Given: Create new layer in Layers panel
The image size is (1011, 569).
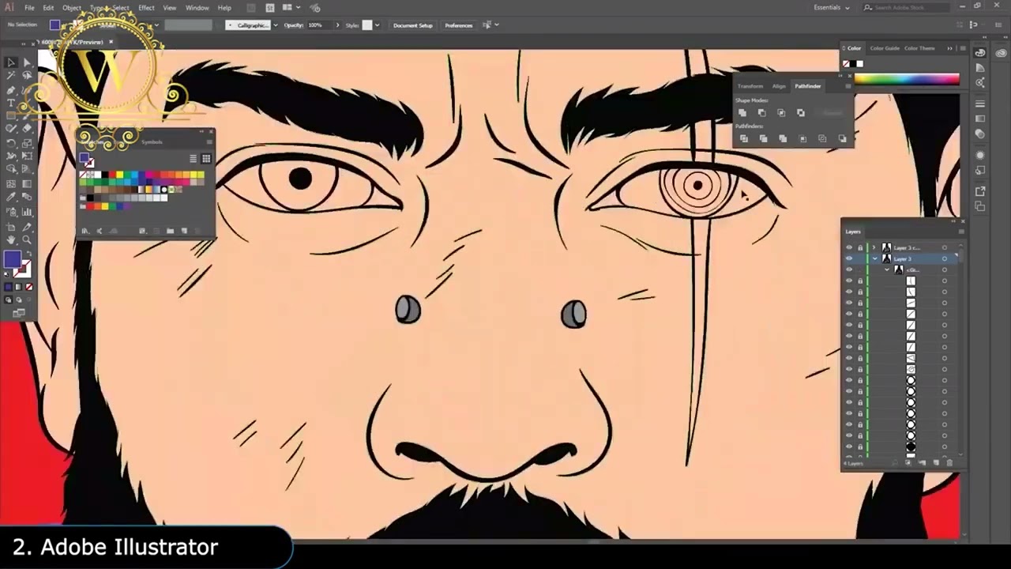Looking at the screenshot, I should (x=937, y=463).
